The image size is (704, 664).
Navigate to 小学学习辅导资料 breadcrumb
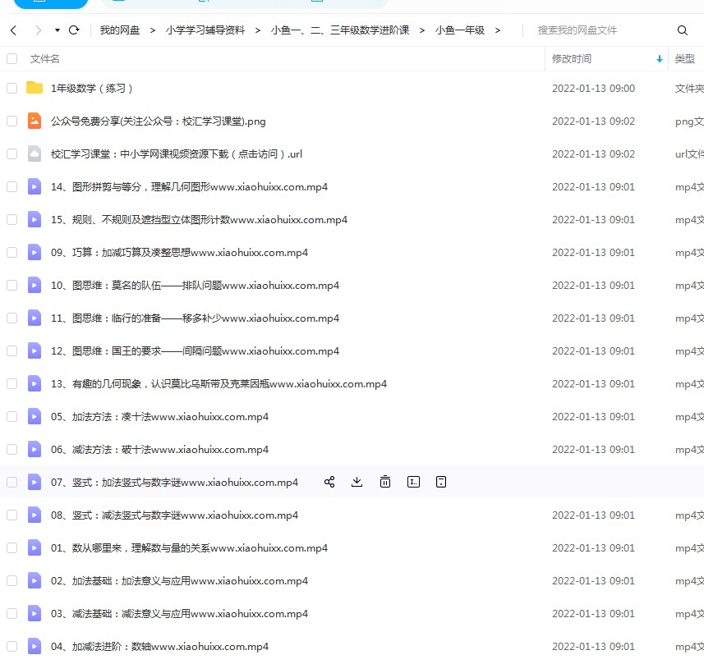[x=205, y=30]
